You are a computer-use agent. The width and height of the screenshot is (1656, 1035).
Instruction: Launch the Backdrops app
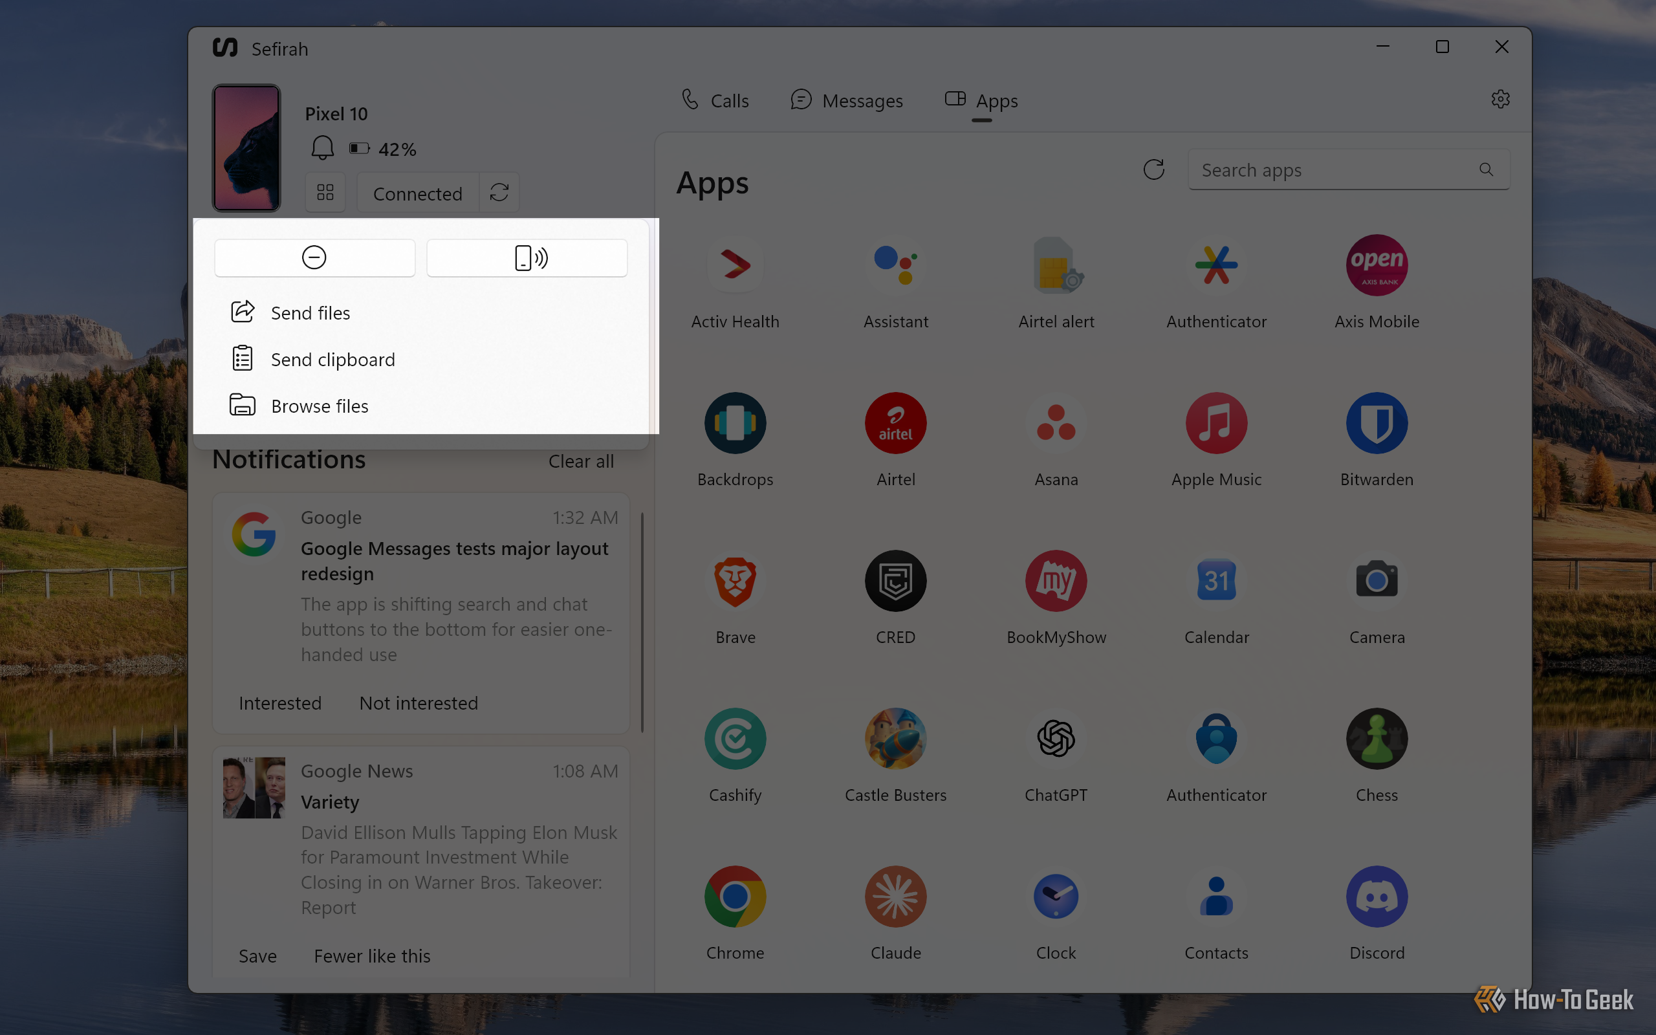(735, 440)
